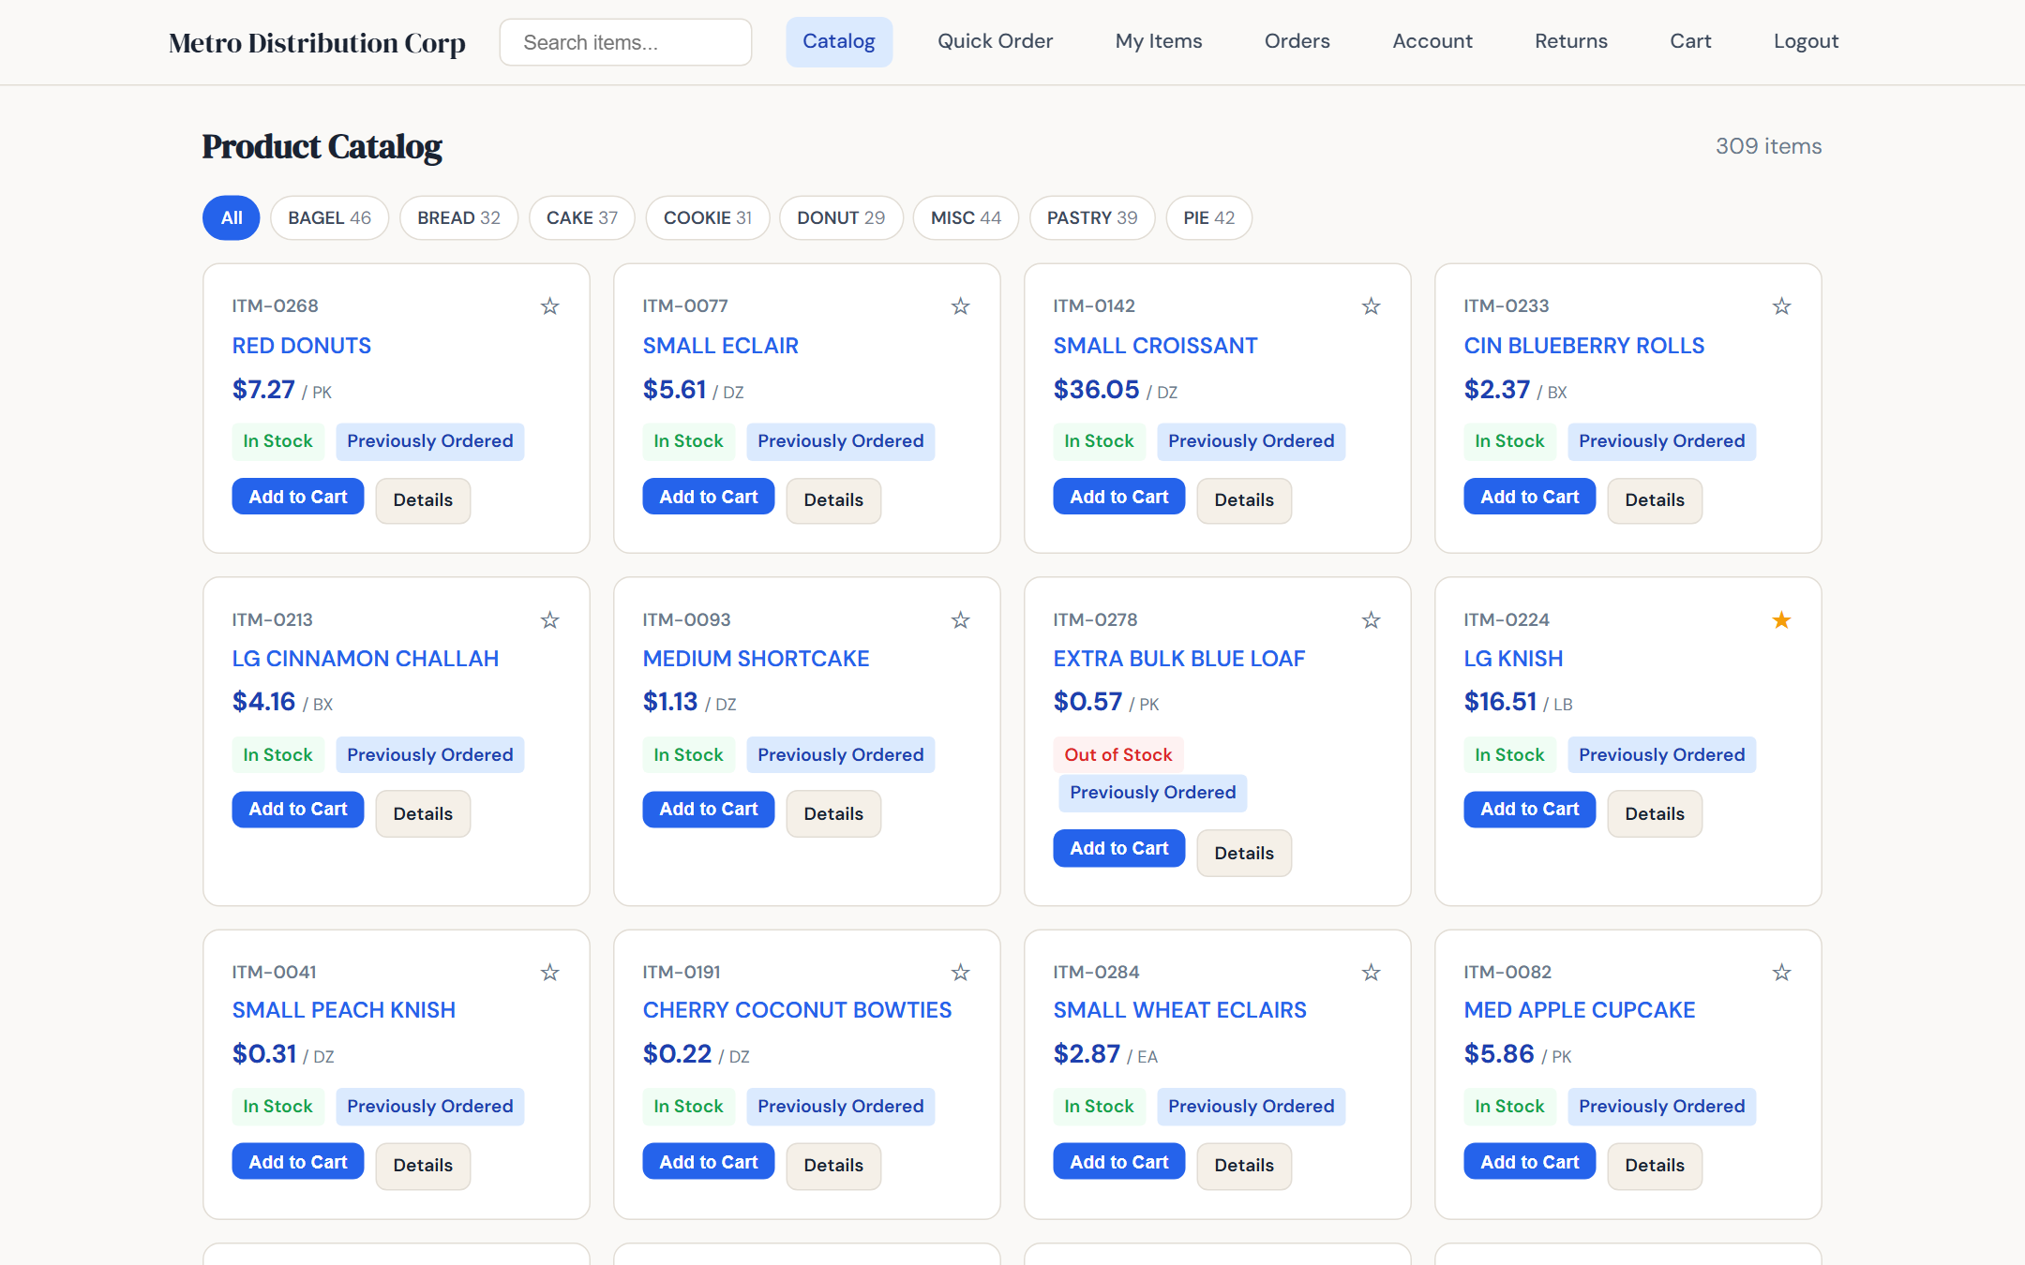Star the CIN BLUEBERRY ROLLS card
Screen dimensions: 2025x1265
1780,306
